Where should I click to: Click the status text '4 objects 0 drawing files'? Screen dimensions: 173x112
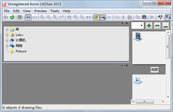click(22, 107)
